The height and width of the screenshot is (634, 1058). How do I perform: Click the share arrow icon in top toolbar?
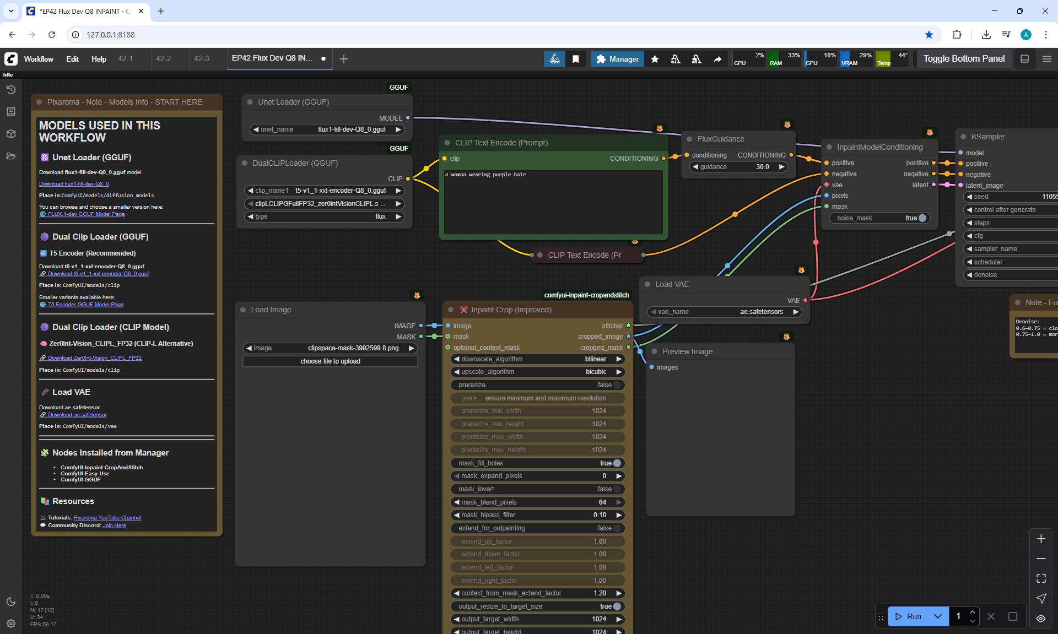(x=717, y=59)
